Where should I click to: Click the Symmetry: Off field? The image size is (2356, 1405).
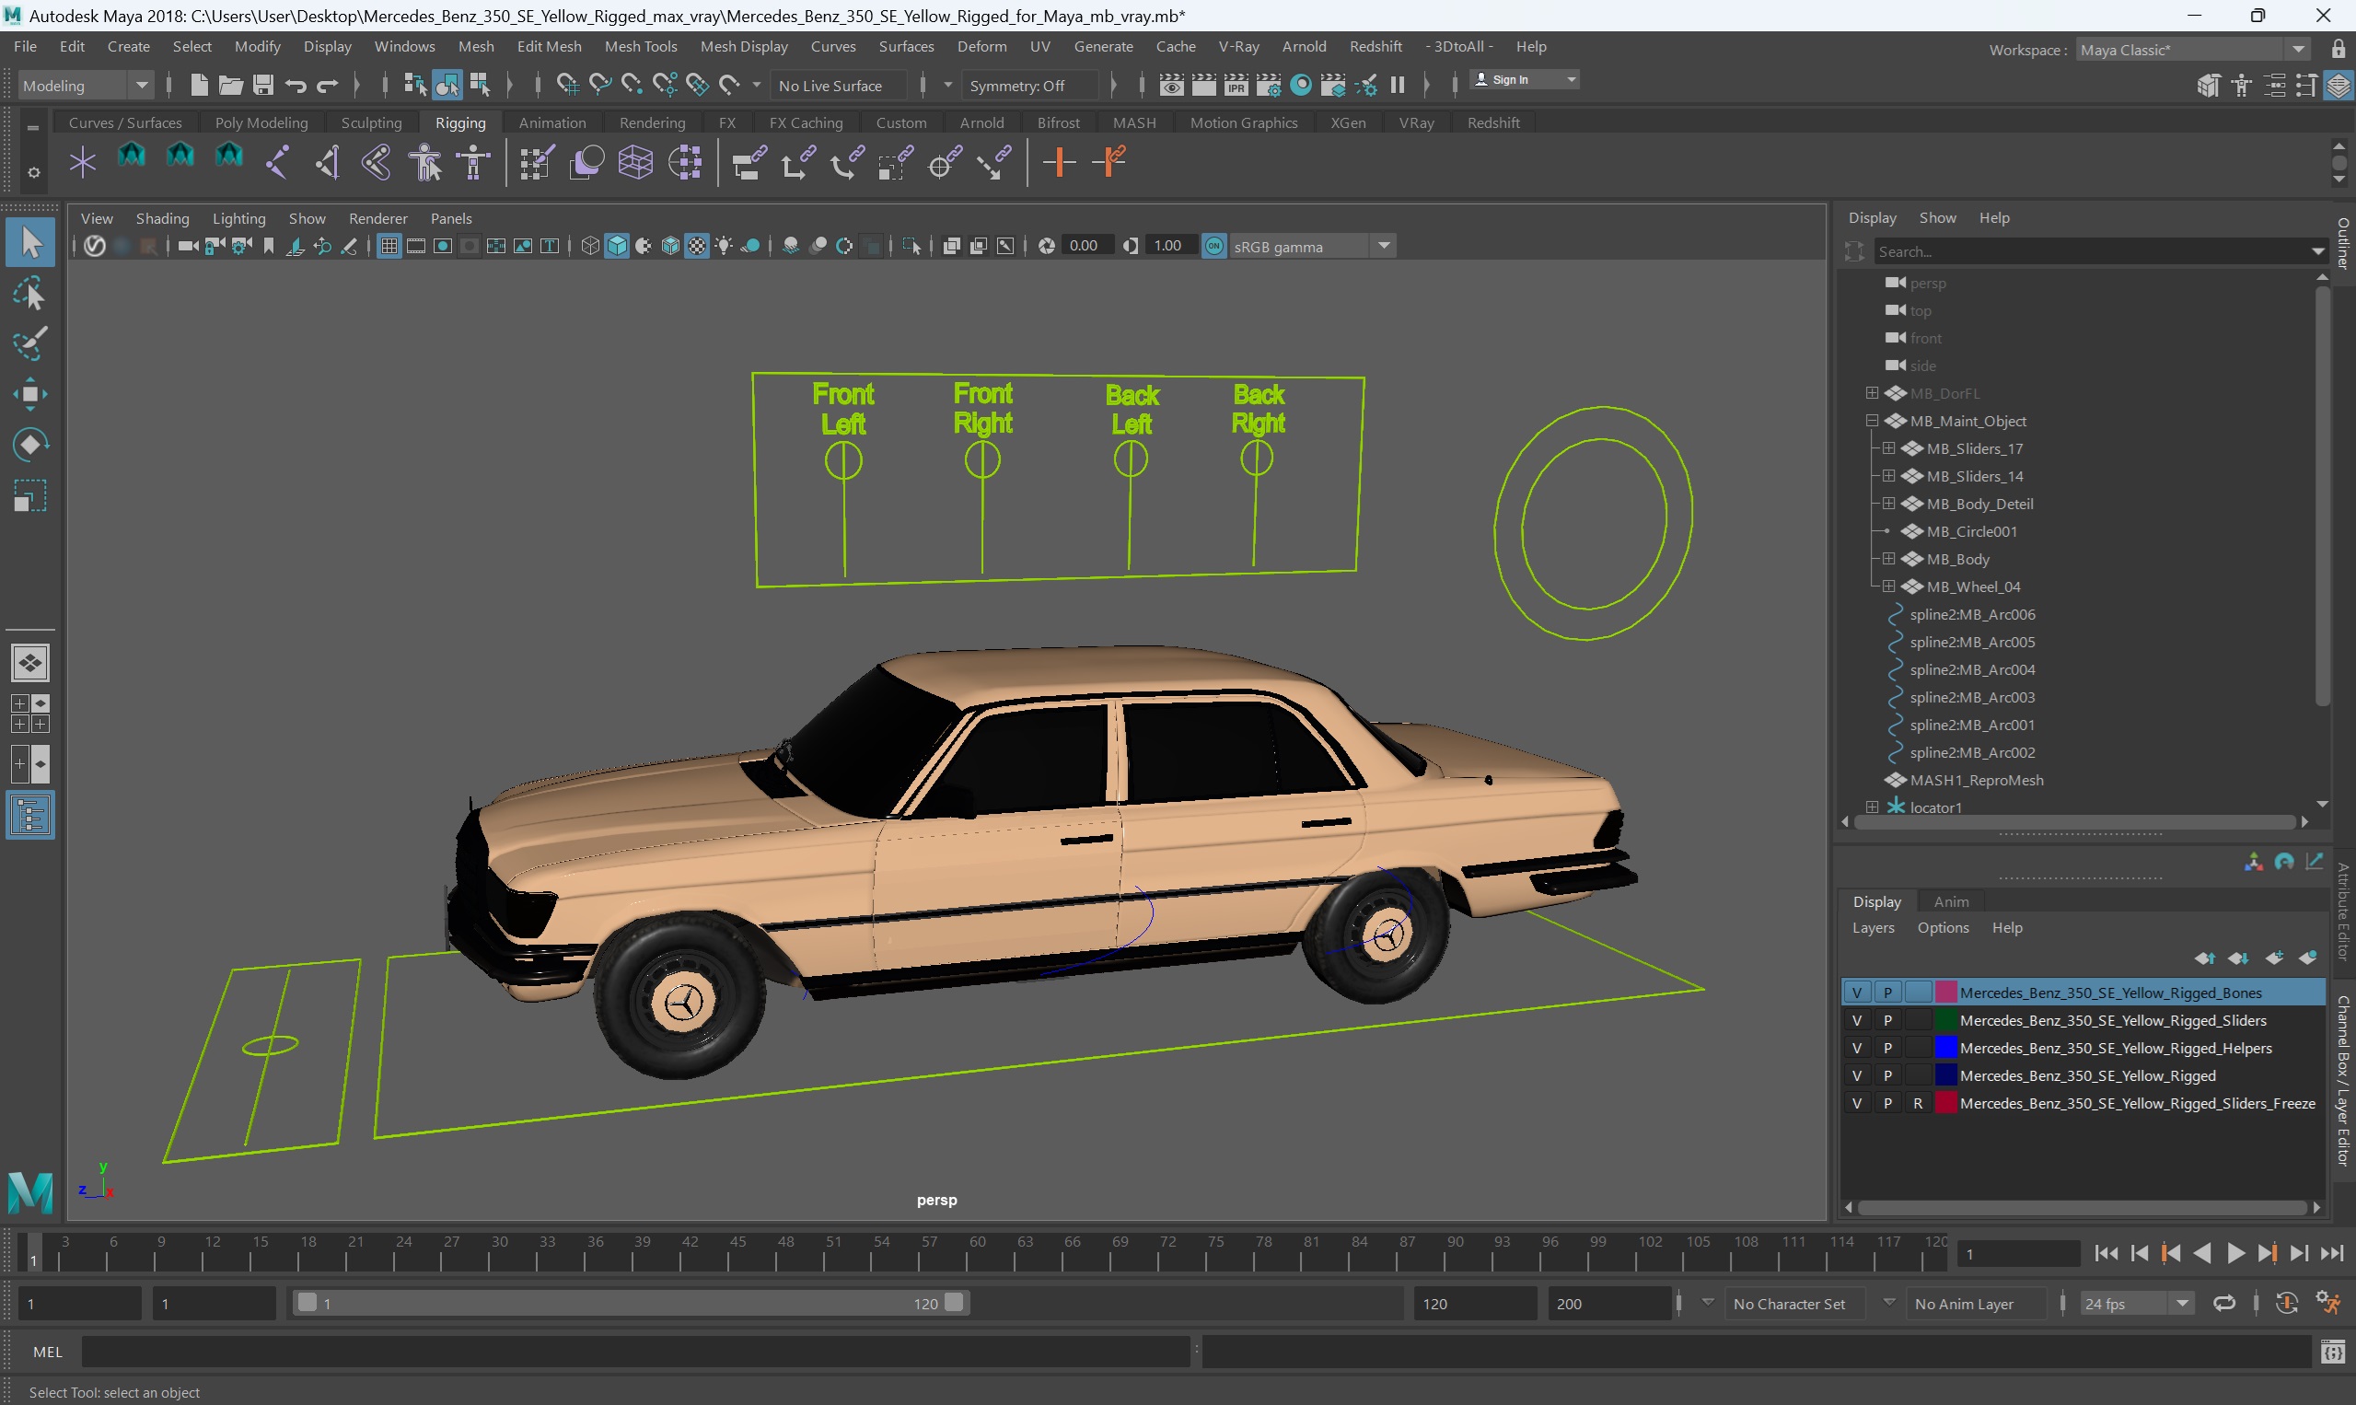point(1030,86)
